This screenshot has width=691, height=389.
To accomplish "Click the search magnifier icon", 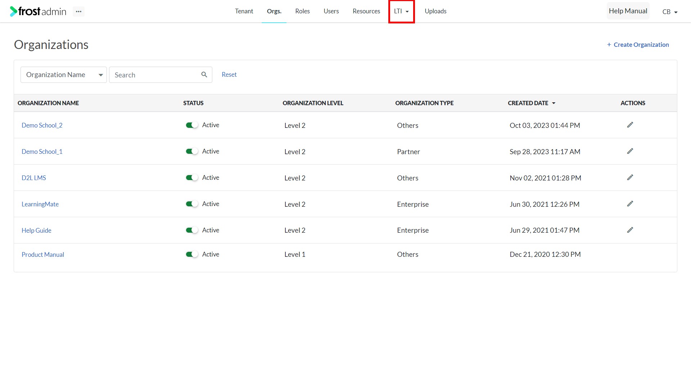I will (x=204, y=75).
